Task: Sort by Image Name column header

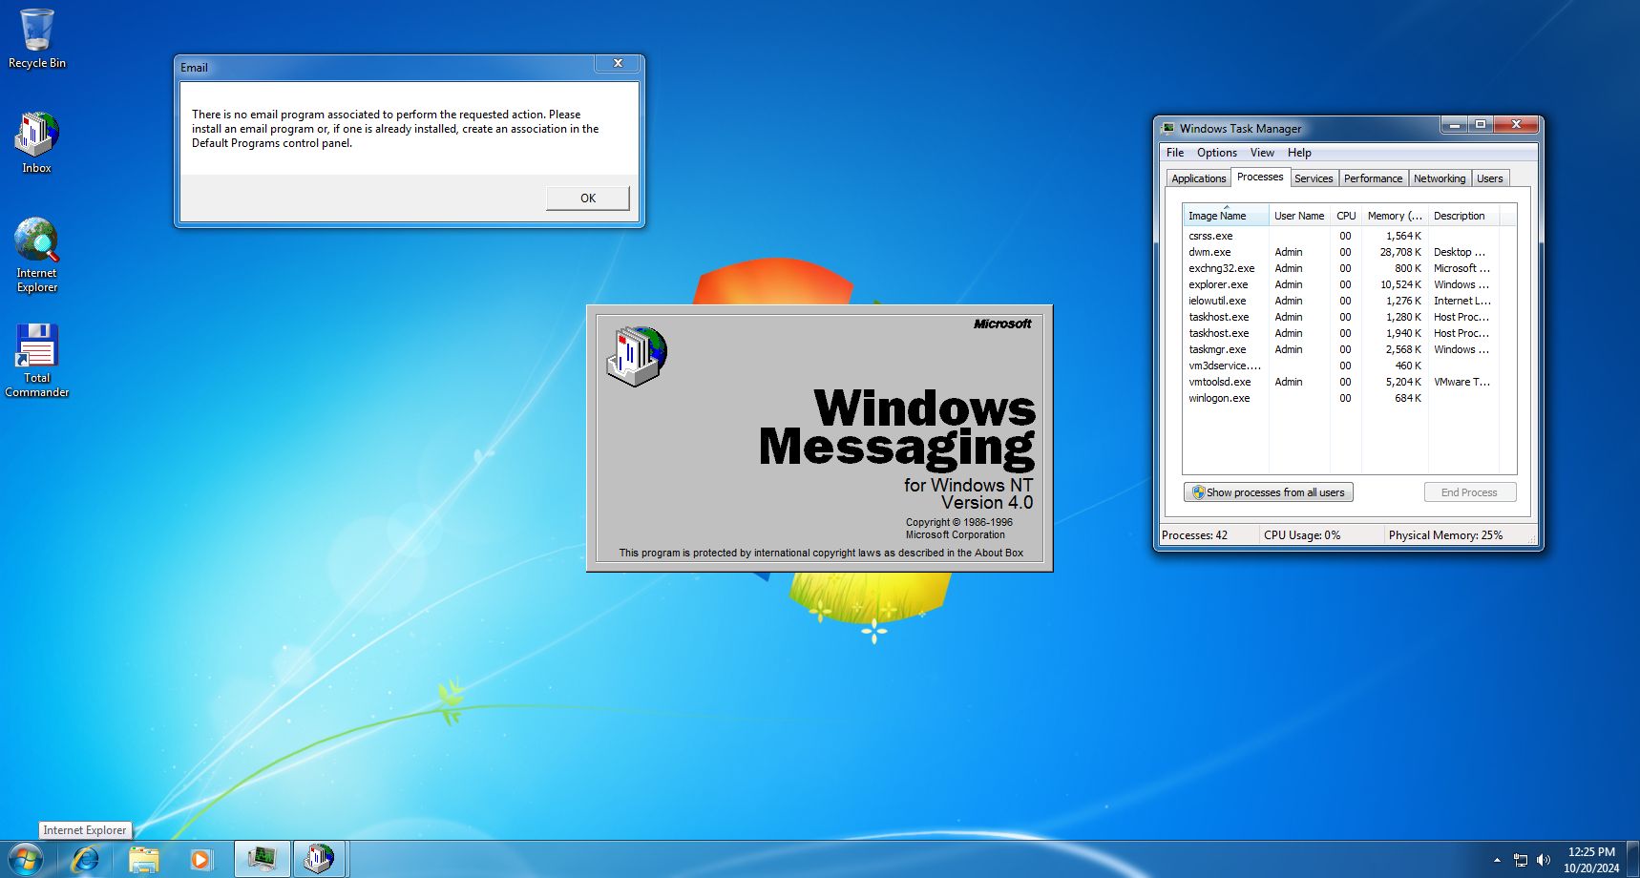Action: pos(1226,216)
